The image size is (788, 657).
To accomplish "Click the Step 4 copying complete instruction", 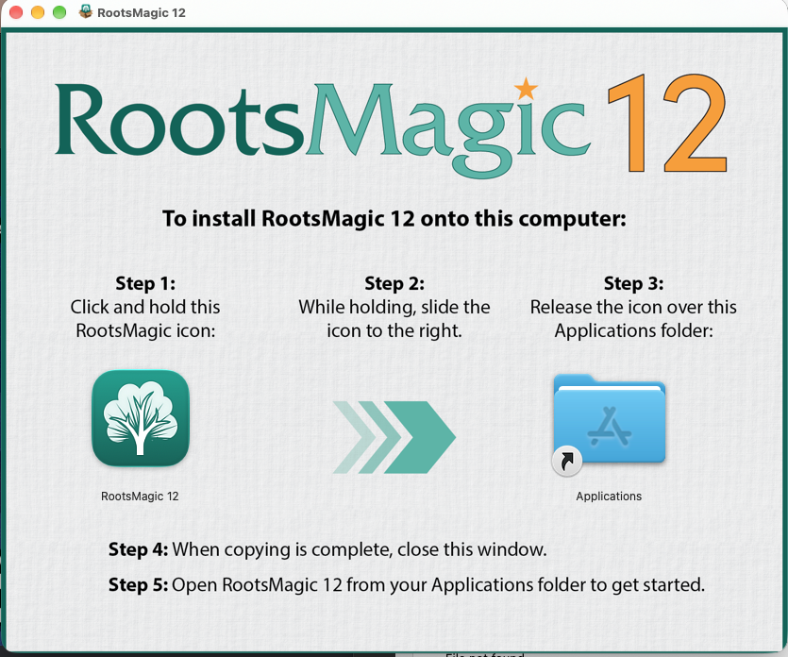I will pyautogui.click(x=327, y=549).
